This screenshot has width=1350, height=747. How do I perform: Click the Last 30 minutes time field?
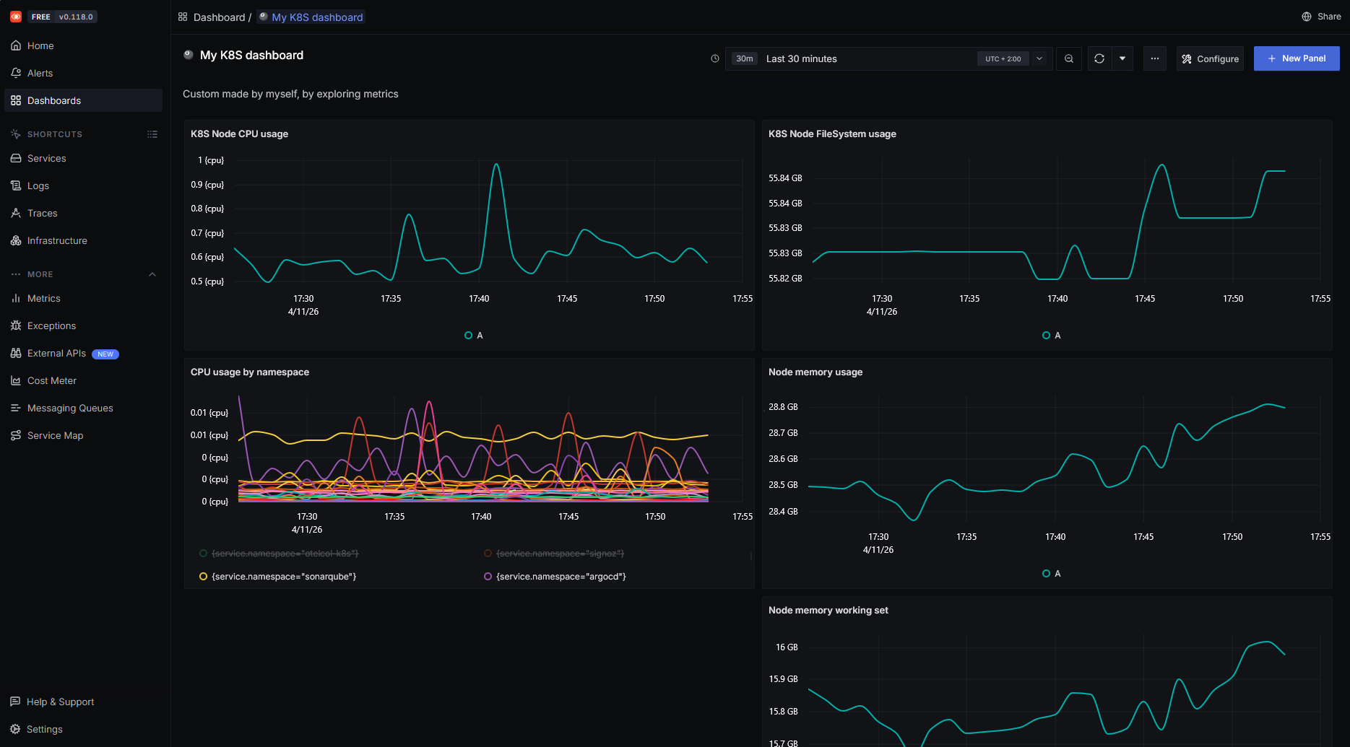click(802, 58)
